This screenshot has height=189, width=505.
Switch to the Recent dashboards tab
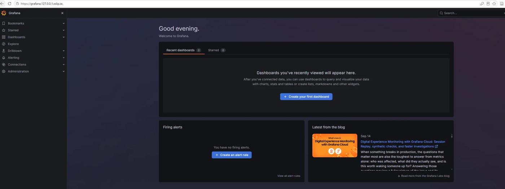click(x=184, y=50)
